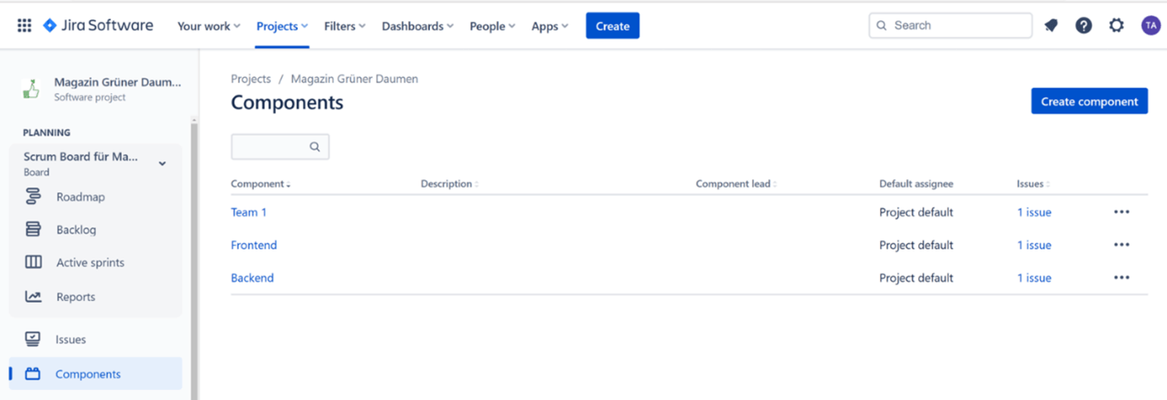Click the Create component button
The image size is (1167, 400).
[1088, 101]
